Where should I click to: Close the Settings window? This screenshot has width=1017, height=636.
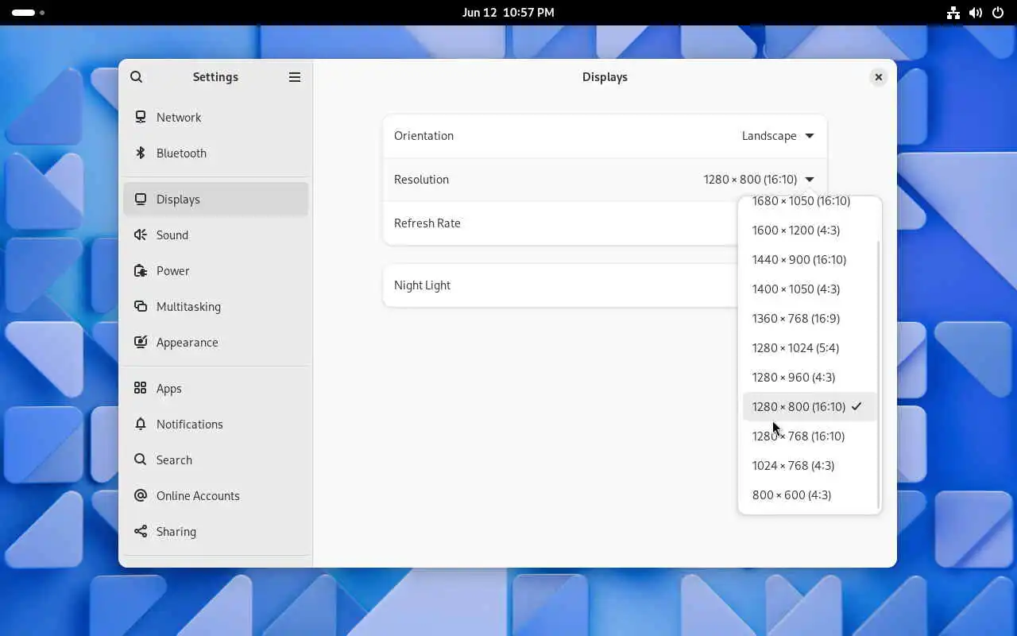tap(878, 77)
